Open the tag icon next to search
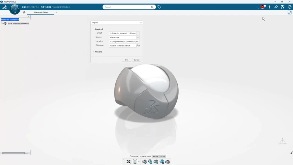293x165 pixels. [159, 7]
